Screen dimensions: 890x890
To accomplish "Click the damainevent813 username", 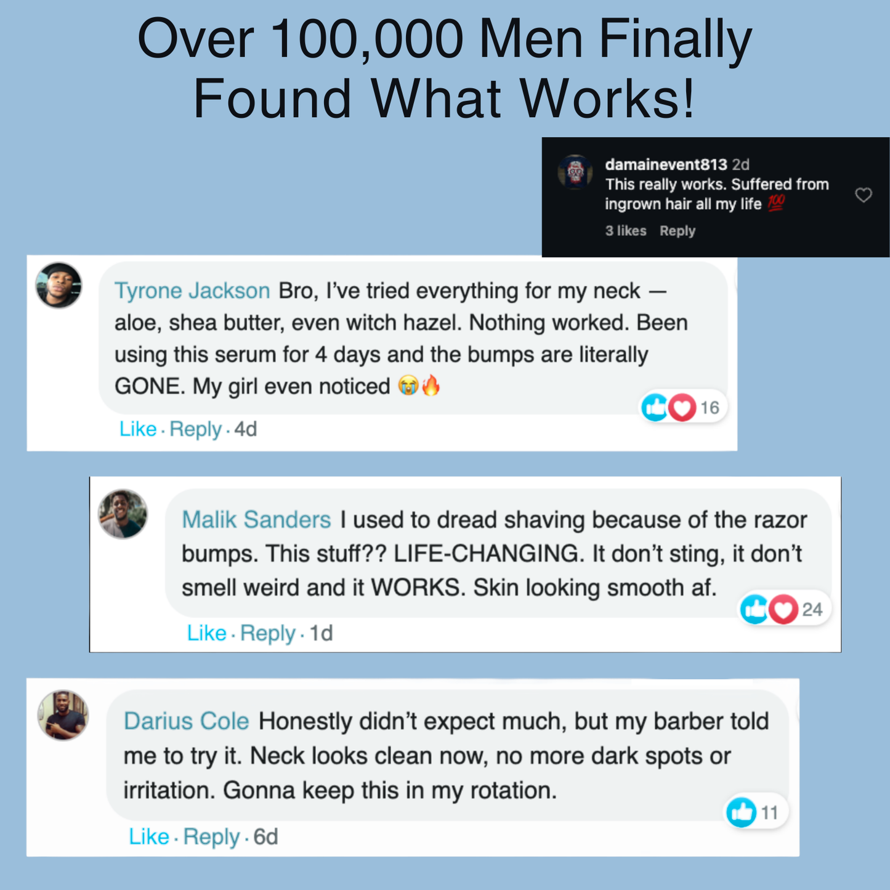I will click(666, 164).
